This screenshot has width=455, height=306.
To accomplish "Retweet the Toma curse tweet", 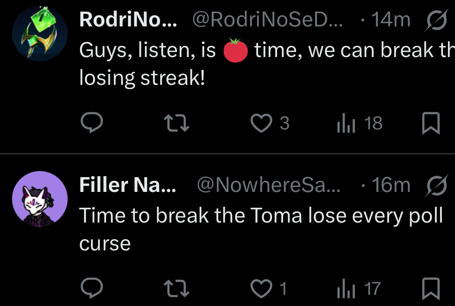I will pos(177,289).
